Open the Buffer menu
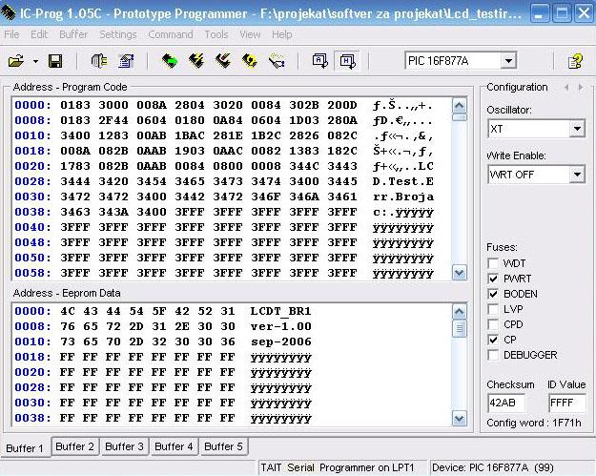 point(73,34)
